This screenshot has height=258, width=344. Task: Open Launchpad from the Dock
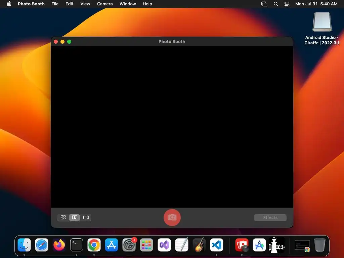(x=146, y=245)
